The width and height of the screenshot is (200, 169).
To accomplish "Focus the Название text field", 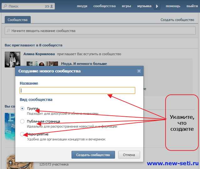I will (x=77, y=90).
